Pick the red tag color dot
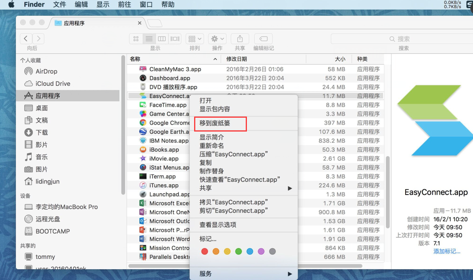 tap(205, 252)
